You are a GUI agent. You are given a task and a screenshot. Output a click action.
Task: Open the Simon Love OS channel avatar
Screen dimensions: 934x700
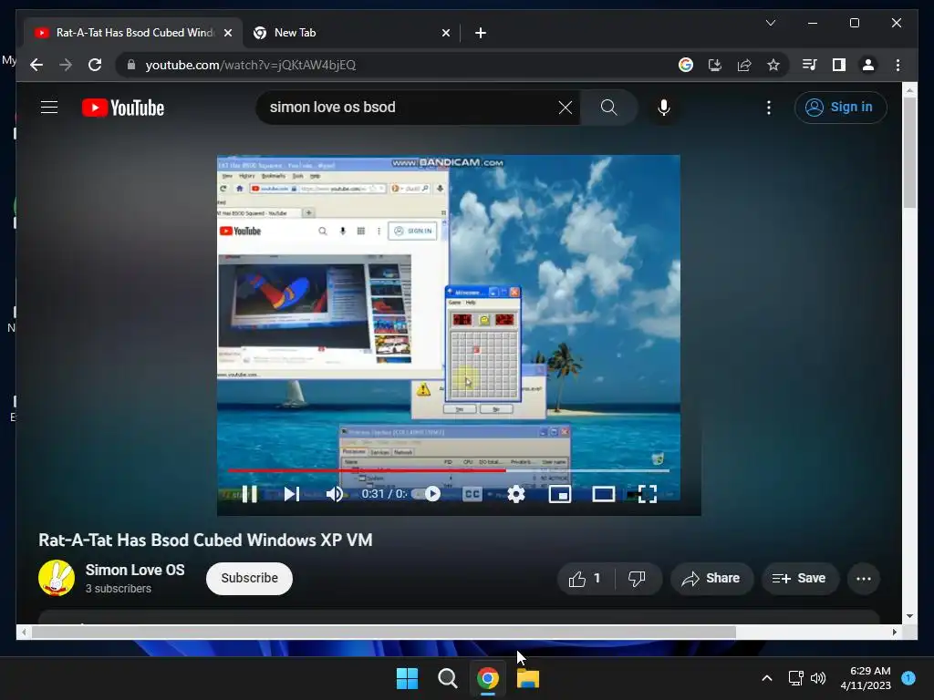point(57,577)
